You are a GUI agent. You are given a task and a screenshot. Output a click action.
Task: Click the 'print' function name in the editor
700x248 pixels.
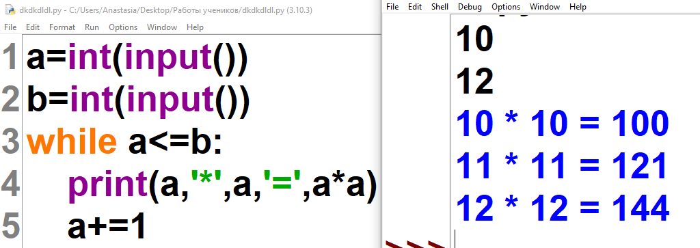tap(107, 187)
